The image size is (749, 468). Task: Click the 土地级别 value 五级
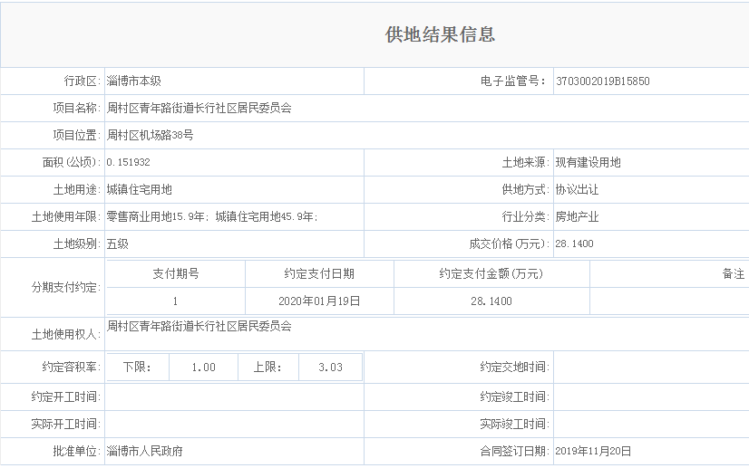117,244
